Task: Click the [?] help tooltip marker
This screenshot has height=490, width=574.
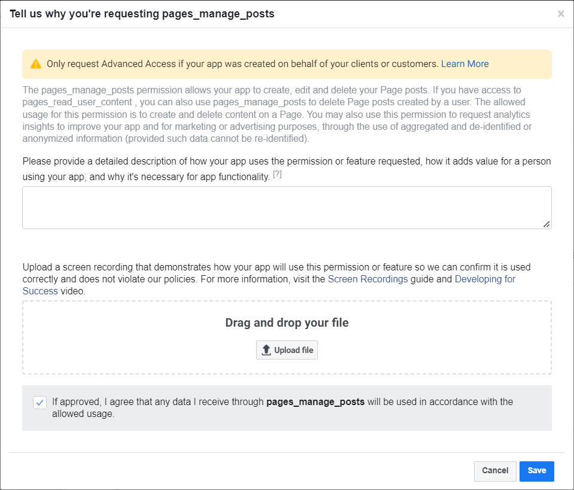Action: tap(277, 174)
